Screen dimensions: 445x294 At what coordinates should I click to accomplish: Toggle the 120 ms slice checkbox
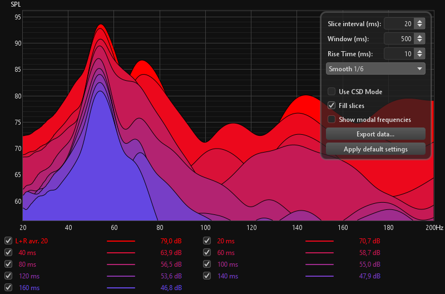point(8,276)
